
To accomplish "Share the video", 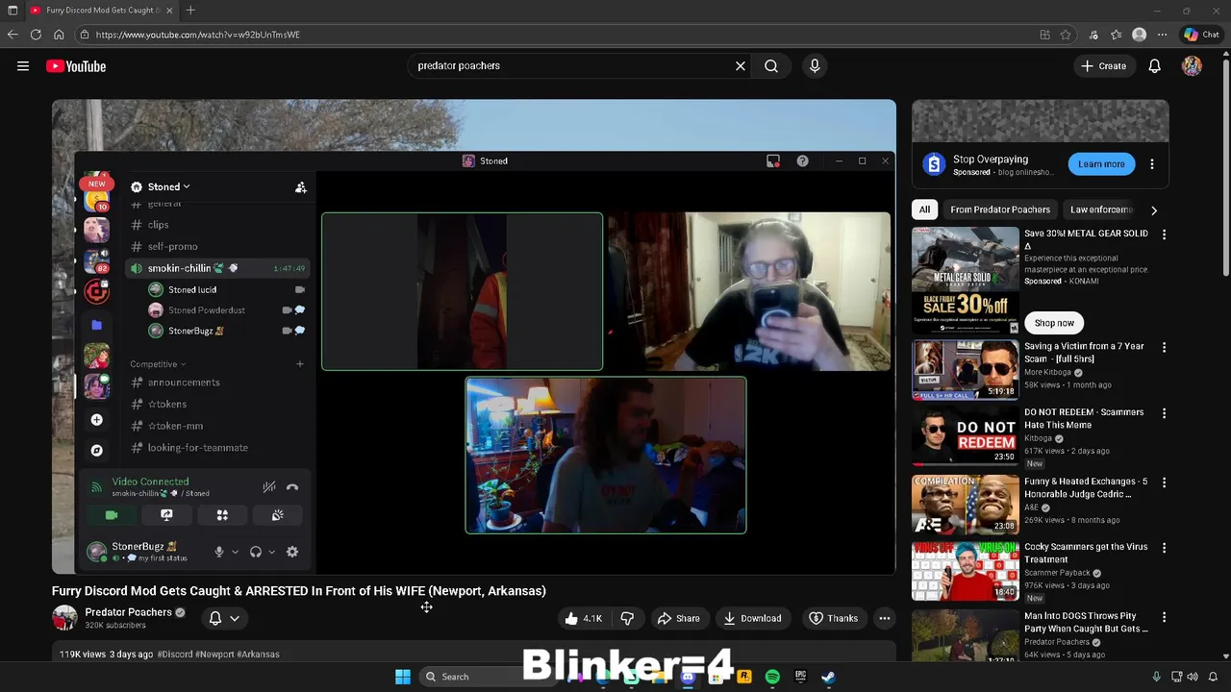I will pyautogui.click(x=678, y=618).
